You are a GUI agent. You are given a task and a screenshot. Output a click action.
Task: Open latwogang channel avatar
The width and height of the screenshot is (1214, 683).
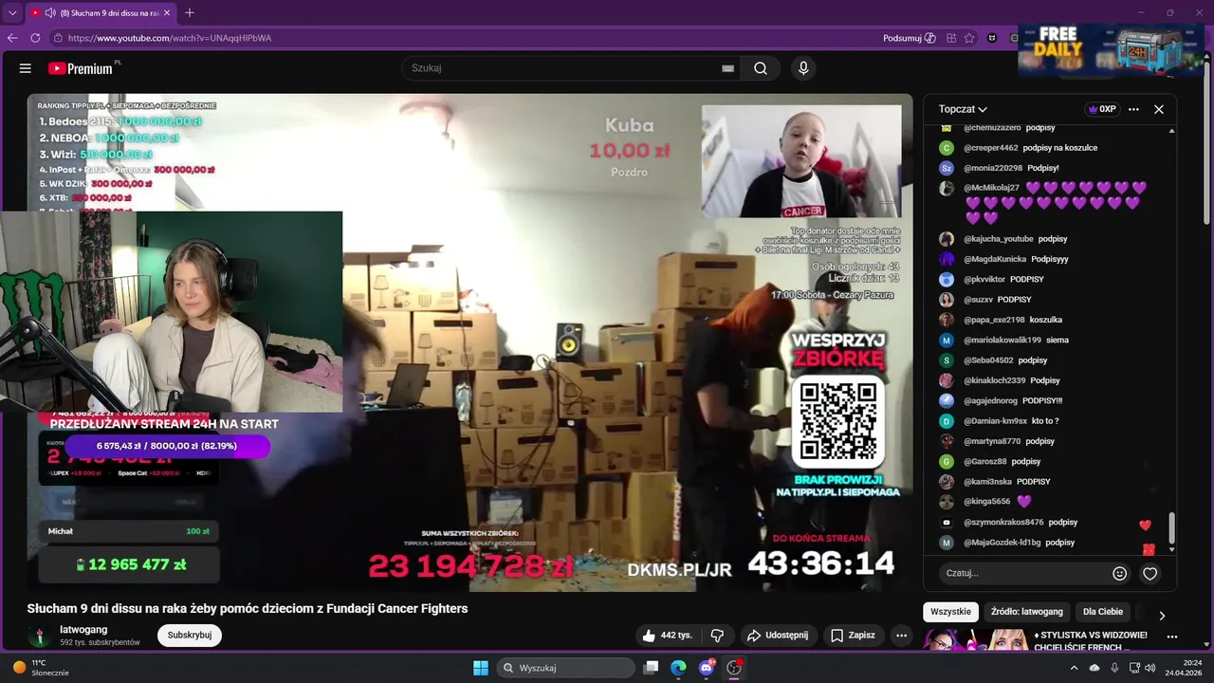(x=40, y=636)
